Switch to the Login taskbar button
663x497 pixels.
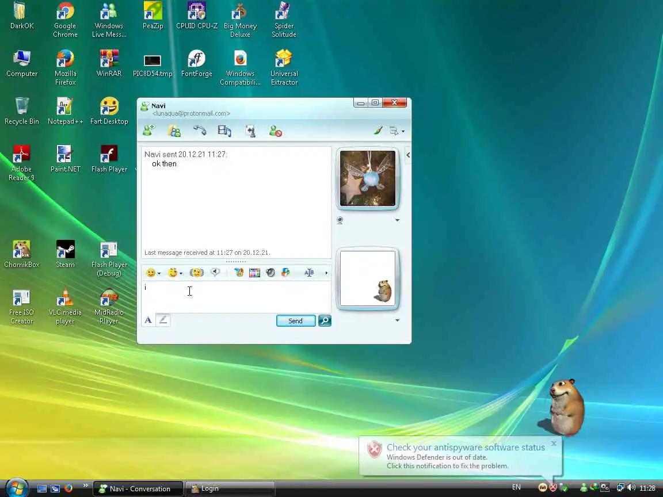(x=230, y=488)
